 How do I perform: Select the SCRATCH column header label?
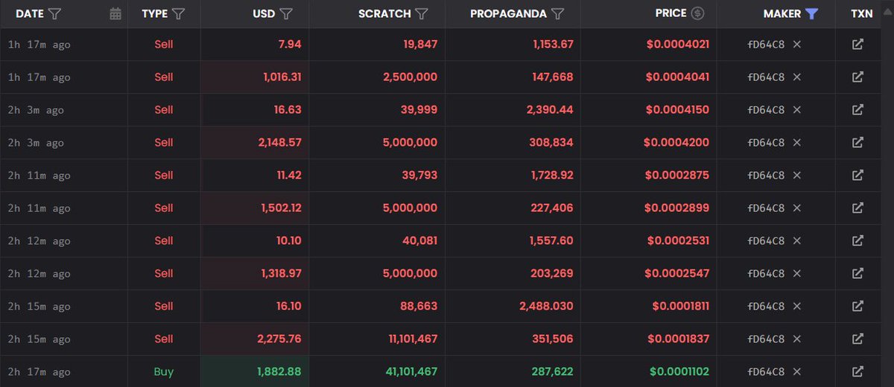[x=384, y=13]
